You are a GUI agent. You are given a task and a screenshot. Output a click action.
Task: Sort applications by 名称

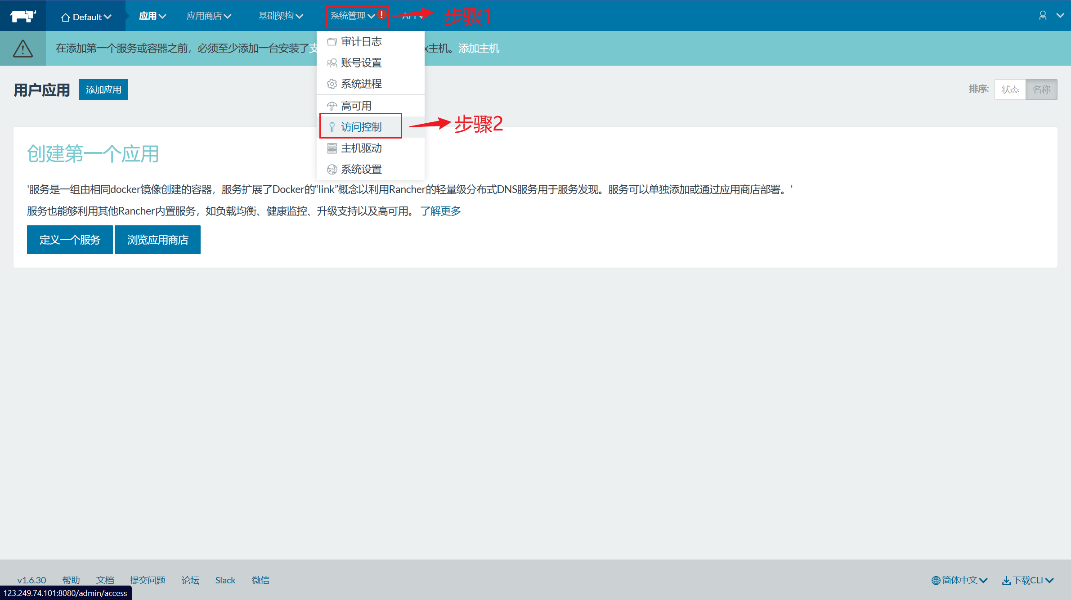coord(1041,90)
